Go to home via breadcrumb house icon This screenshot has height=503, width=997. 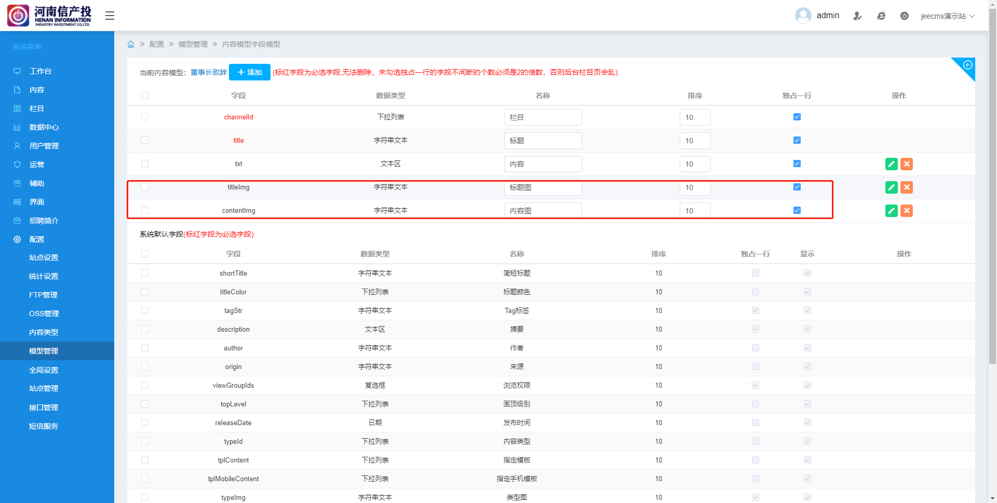[131, 44]
